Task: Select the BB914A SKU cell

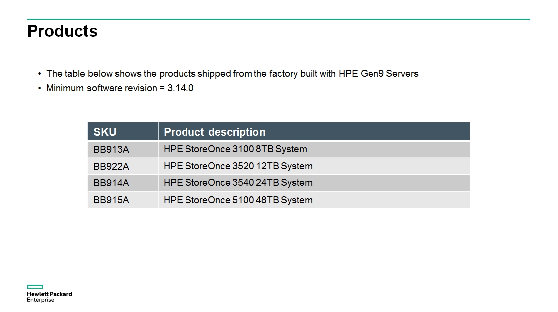Action: click(123, 183)
